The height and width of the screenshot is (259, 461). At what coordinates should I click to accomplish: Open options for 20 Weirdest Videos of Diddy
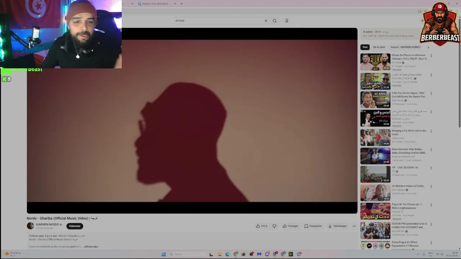431,187
